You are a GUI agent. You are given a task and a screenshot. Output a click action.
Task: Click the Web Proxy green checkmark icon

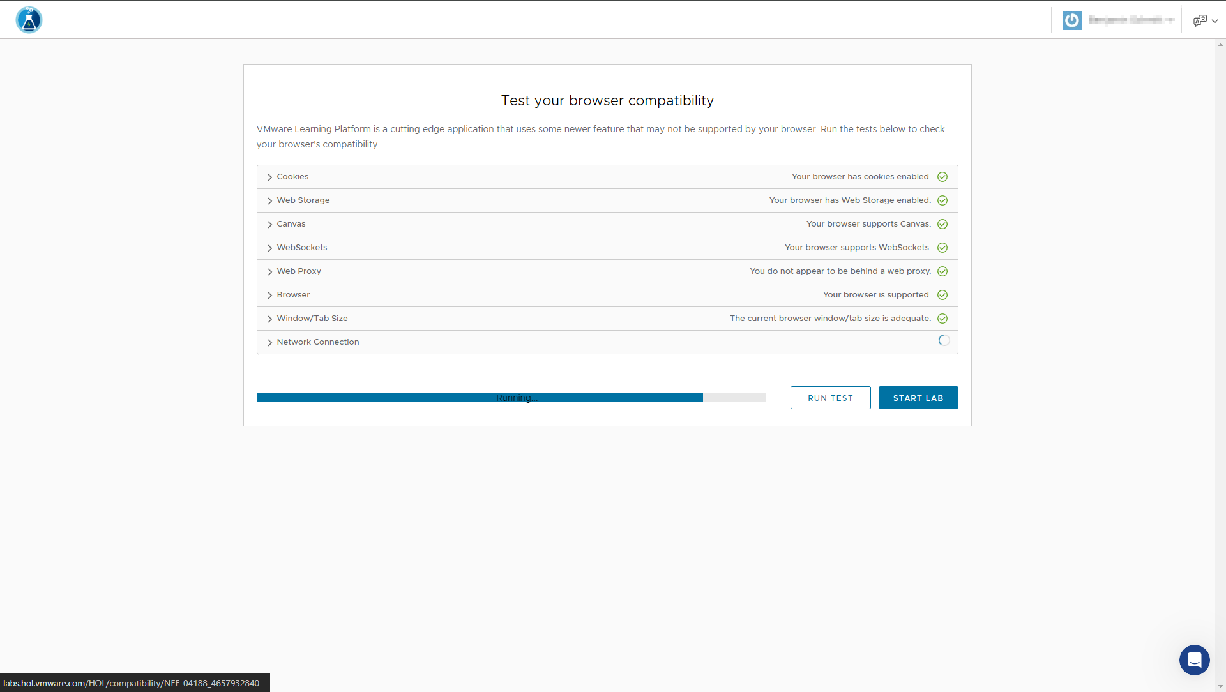[942, 271]
